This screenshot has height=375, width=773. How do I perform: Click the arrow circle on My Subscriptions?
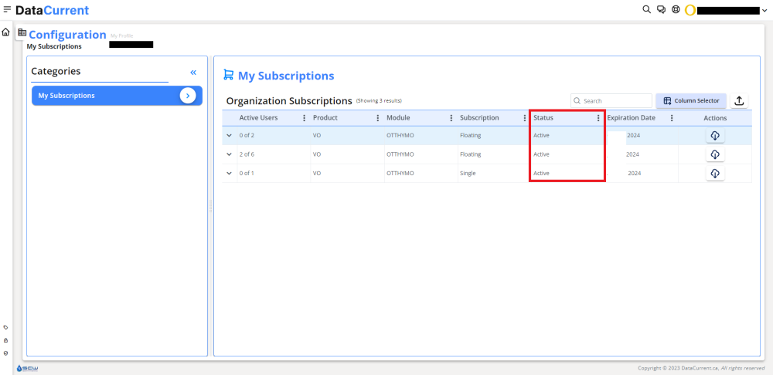188,96
